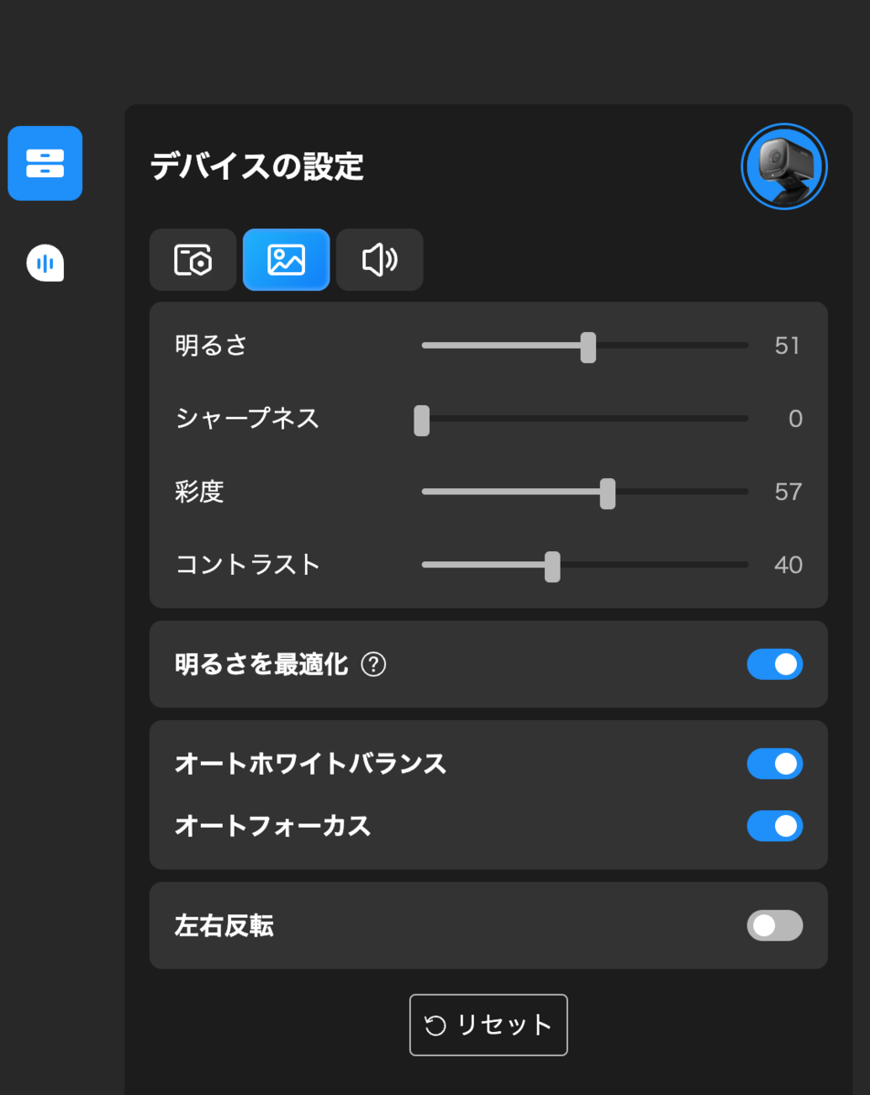
Task: Click the webcam device avatar
Action: coord(784,167)
